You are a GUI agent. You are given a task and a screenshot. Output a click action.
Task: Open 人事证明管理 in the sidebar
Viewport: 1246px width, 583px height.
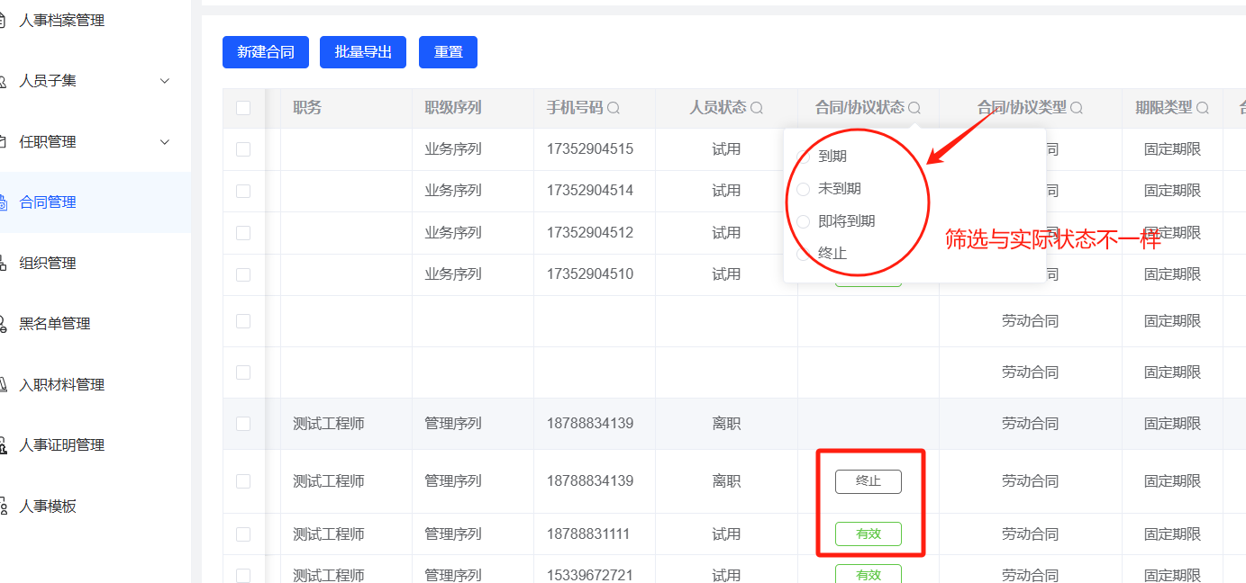click(61, 445)
